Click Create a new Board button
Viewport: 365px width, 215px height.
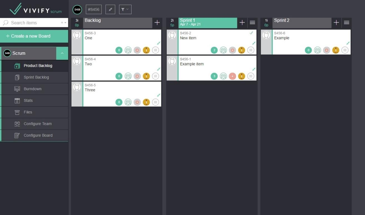(x=34, y=36)
